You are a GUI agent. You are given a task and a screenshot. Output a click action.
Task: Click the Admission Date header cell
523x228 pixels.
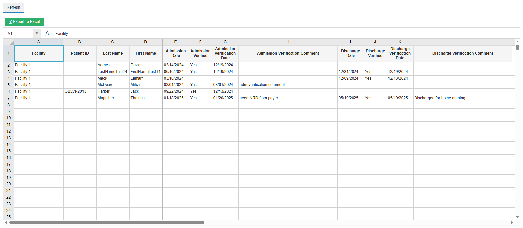click(176, 53)
